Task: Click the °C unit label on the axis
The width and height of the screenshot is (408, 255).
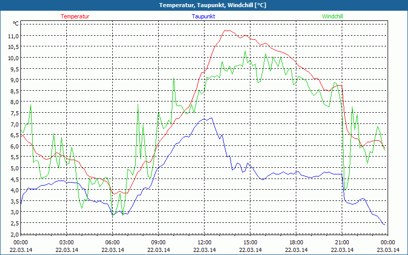Action: point(16,23)
